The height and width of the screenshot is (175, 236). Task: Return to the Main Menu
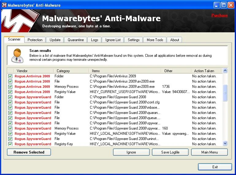click(210, 152)
